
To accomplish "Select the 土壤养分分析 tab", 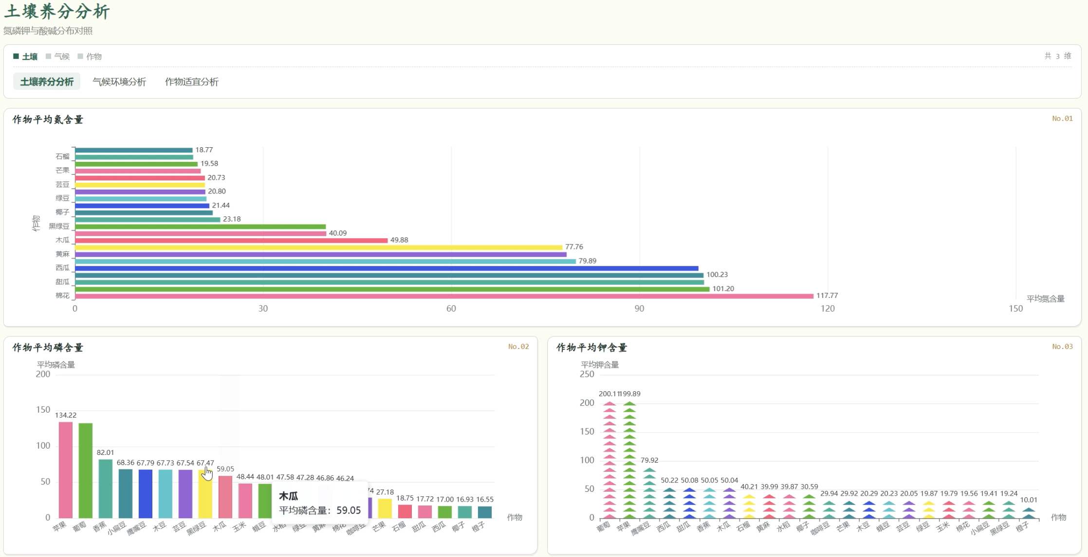I will (47, 82).
